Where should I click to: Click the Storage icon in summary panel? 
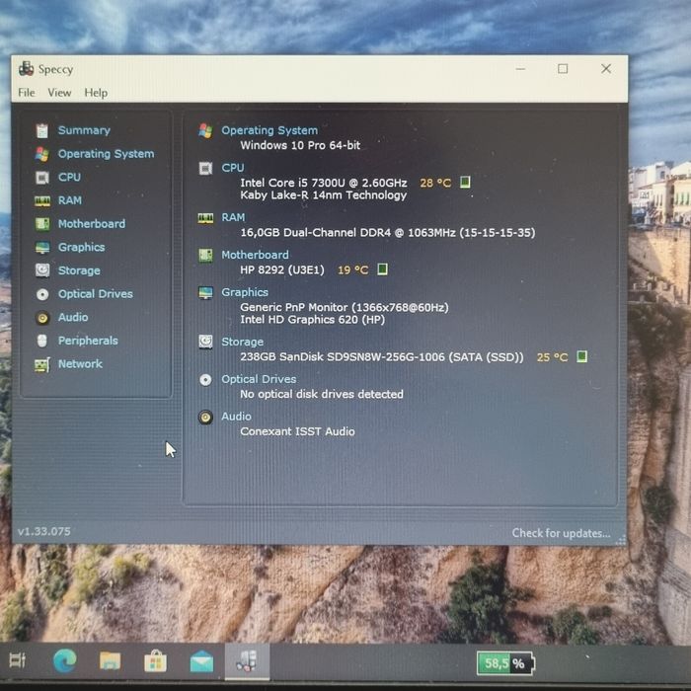[205, 342]
